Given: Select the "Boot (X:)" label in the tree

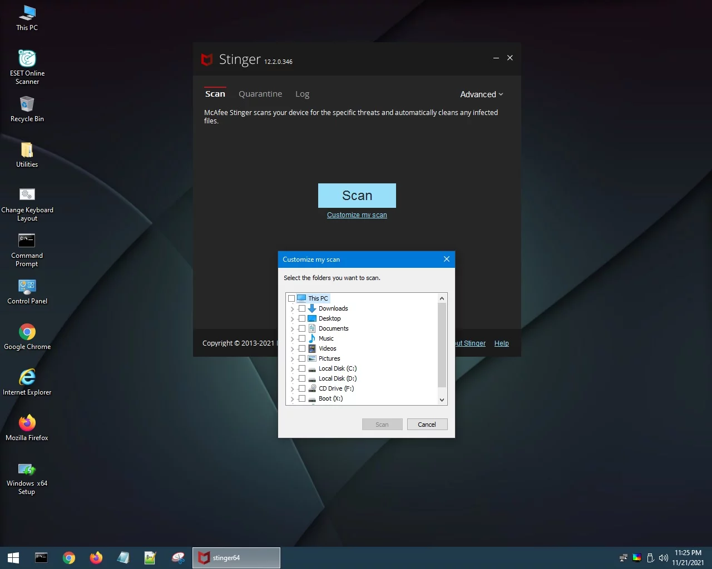Looking at the screenshot, I should pos(331,398).
